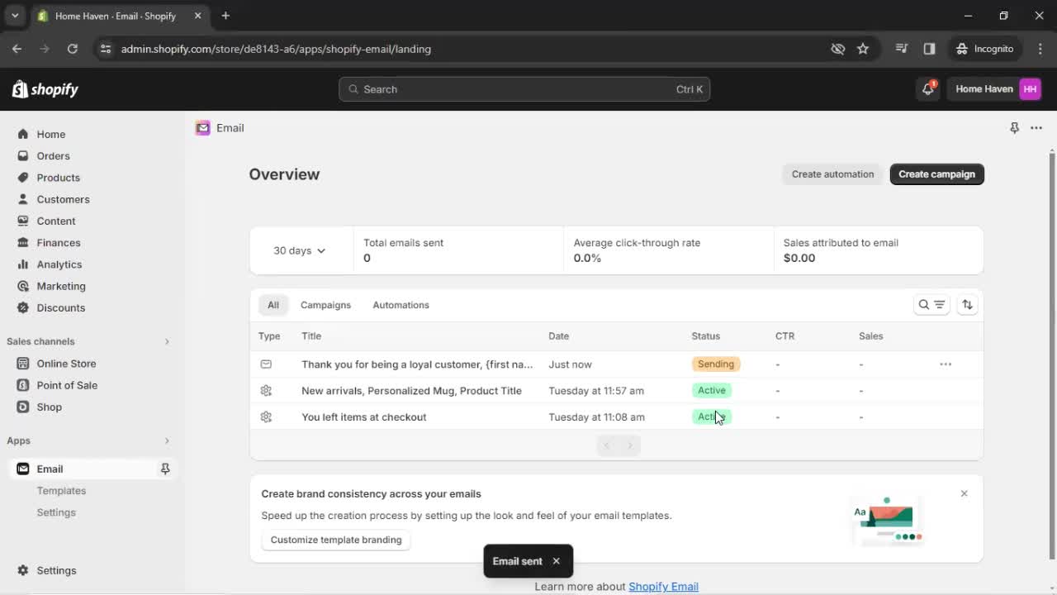
Task: Open the browser tab search dropdown
Action: coord(15,16)
